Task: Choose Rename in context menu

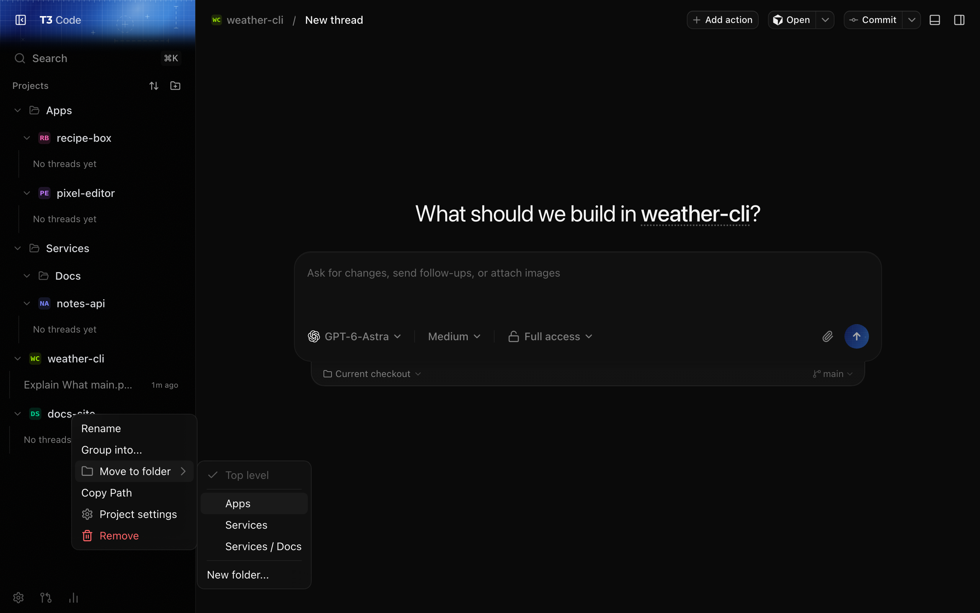Action: click(134, 429)
